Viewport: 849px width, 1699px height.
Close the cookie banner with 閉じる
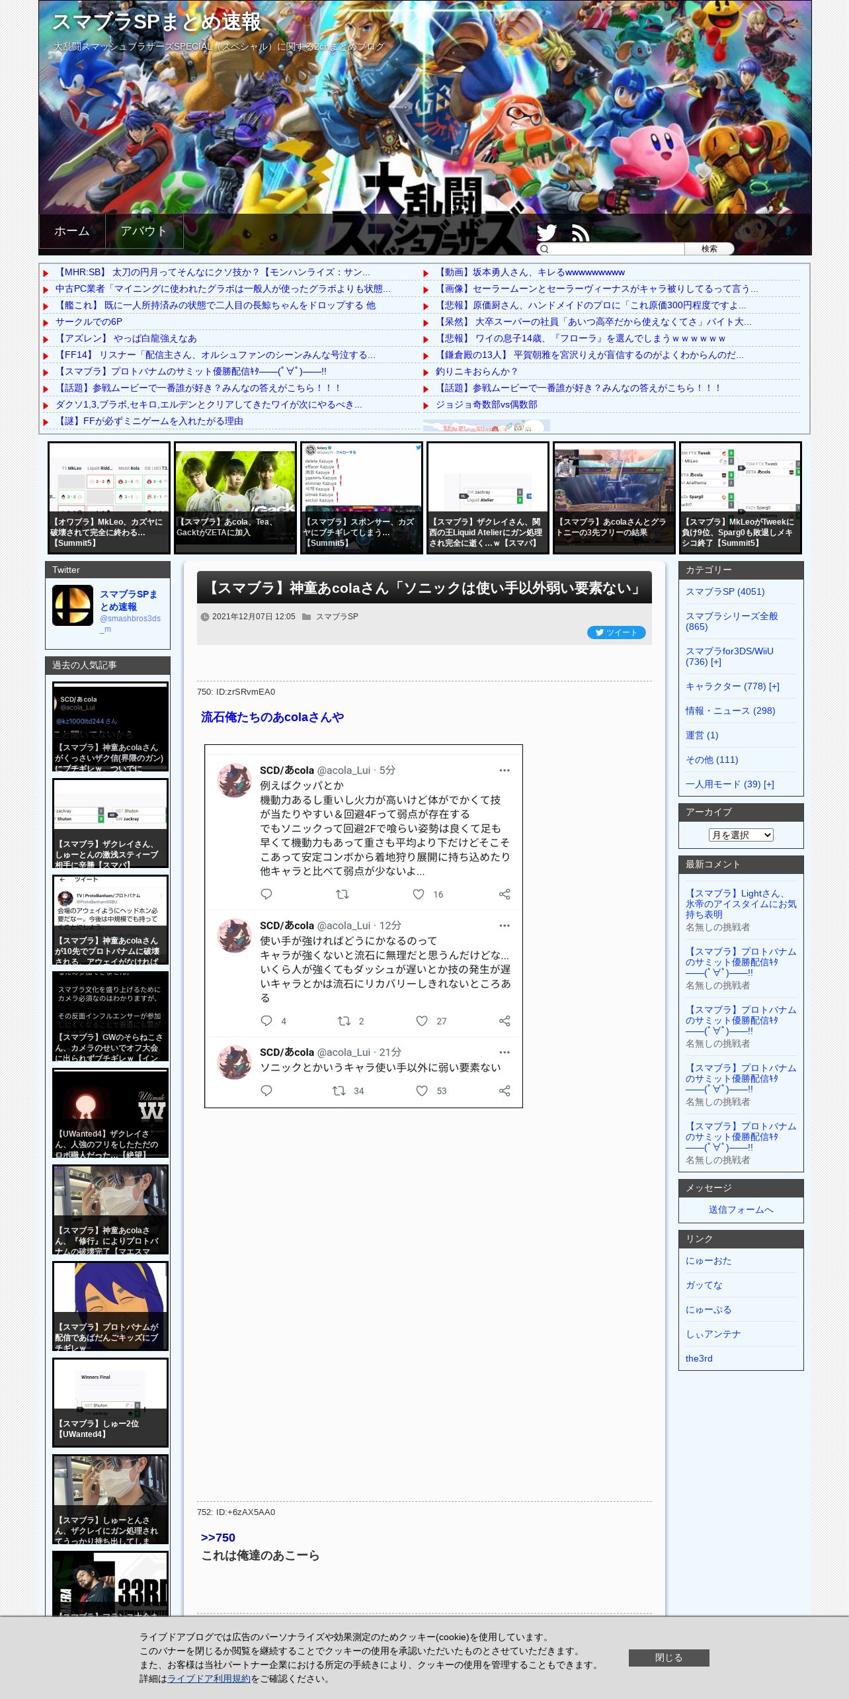(x=668, y=1657)
